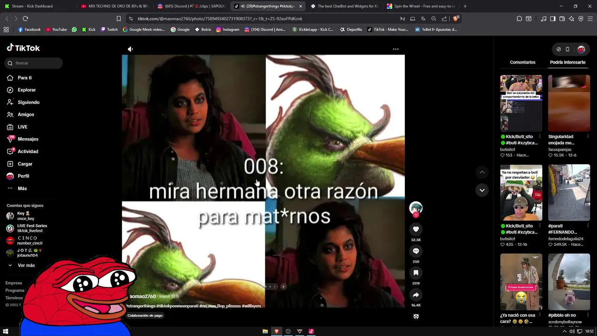Open Instagram bookmark
Image resolution: width=597 pixels, height=336 pixels.
pos(227,29)
